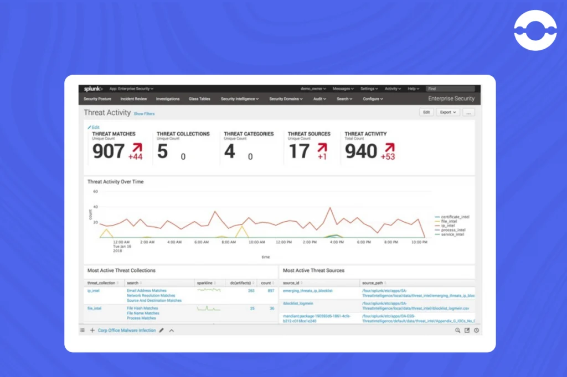Viewport: 567px width, 377px height.
Task: Click the Threat Activity 940 value
Action: pyautogui.click(x=361, y=151)
